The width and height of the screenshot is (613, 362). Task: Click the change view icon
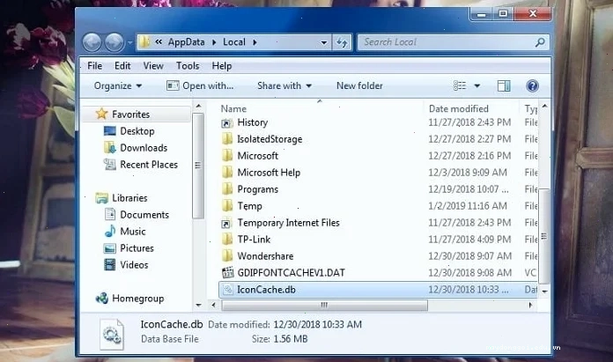(460, 85)
